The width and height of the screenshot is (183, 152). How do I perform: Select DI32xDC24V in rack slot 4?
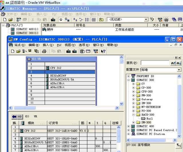(58, 76)
